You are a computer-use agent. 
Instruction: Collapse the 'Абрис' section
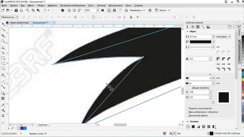[x=187, y=31]
